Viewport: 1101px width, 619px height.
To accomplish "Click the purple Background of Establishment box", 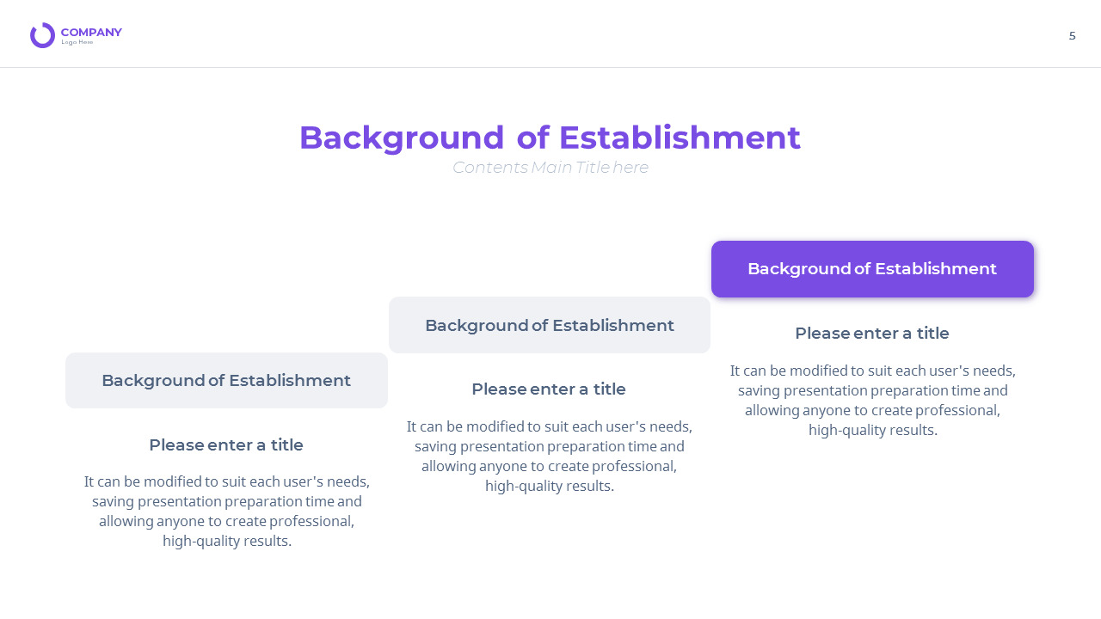I will click(872, 269).
